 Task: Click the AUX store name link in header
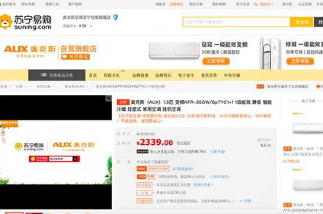pos(87,17)
